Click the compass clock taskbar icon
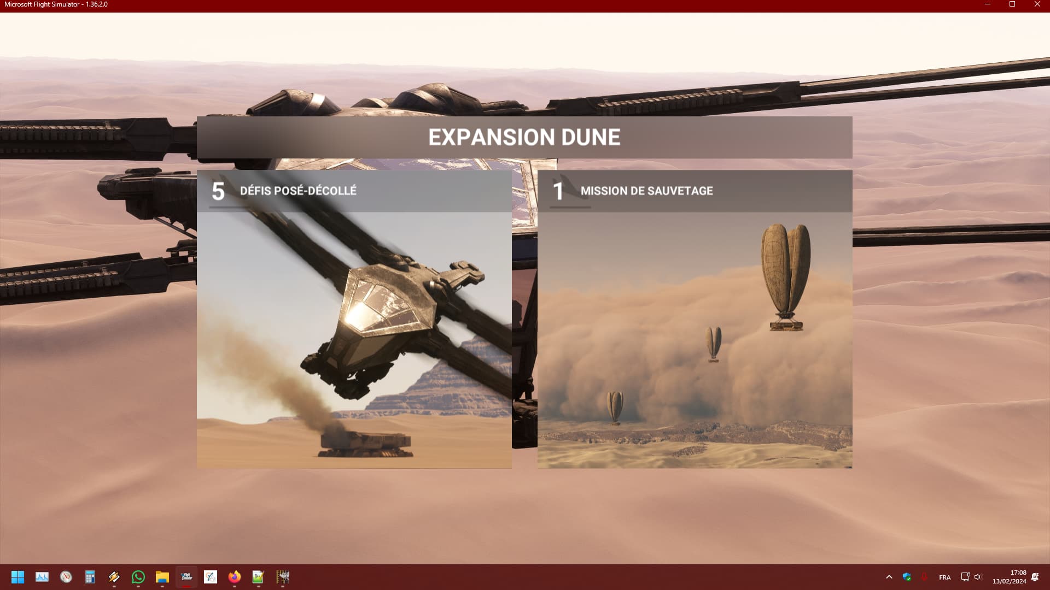 coord(66,577)
